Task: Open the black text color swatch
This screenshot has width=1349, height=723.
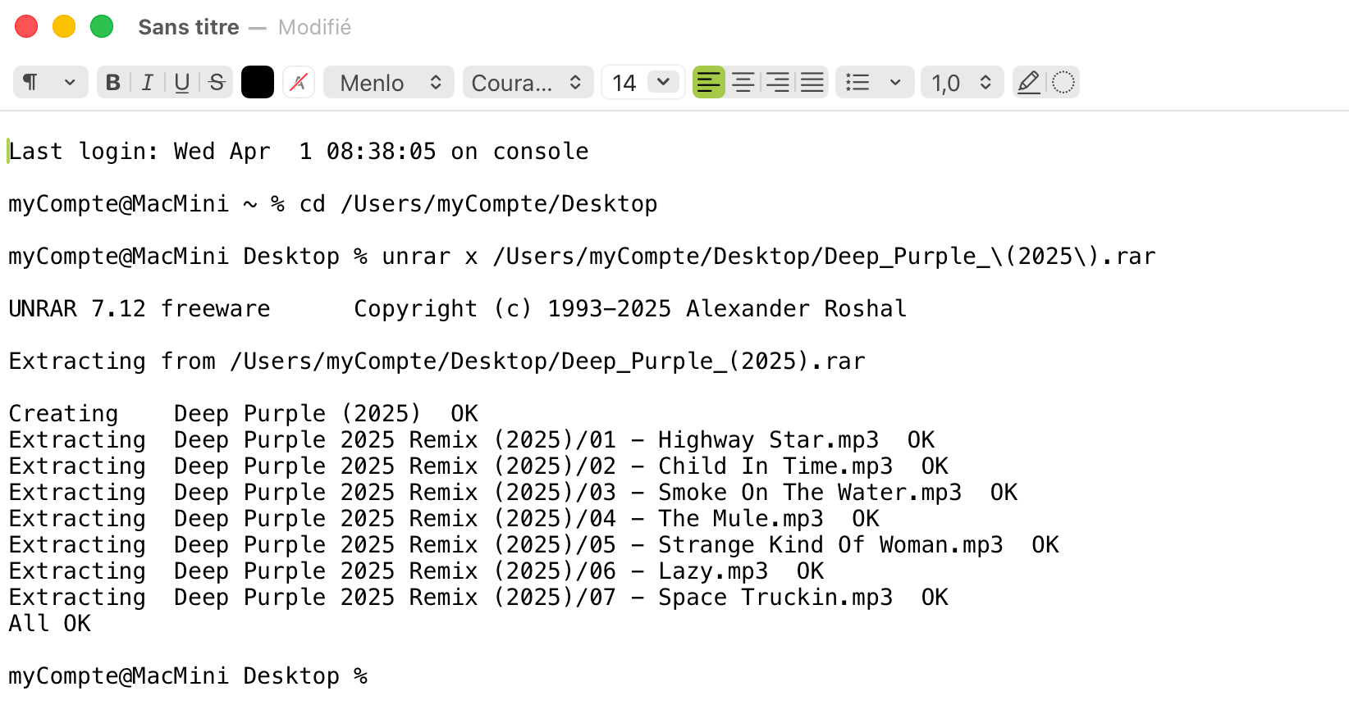Action: (x=257, y=83)
